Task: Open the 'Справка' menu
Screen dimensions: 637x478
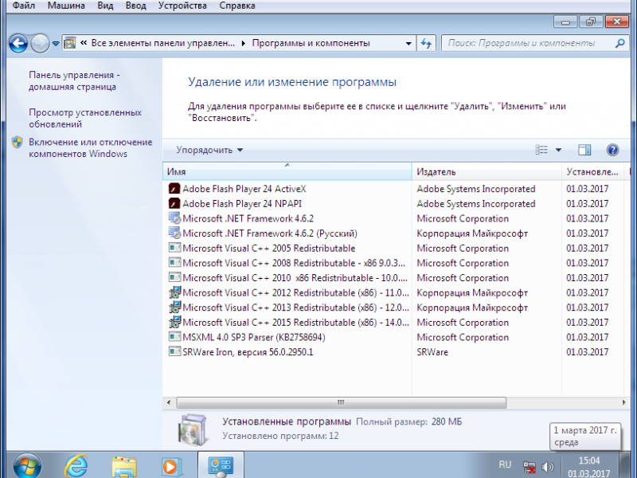Action: click(237, 6)
